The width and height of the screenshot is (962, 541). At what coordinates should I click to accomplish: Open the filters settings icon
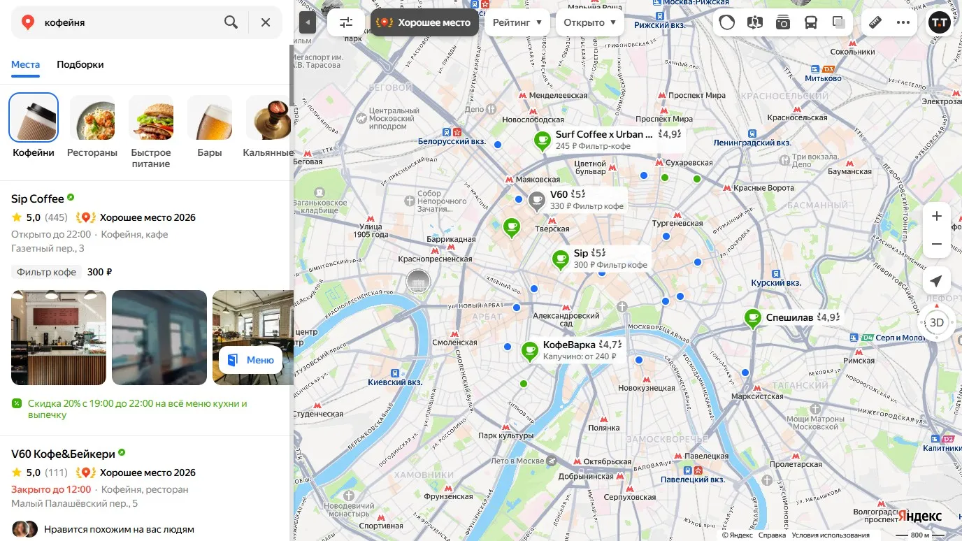click(x=346, y=22)
